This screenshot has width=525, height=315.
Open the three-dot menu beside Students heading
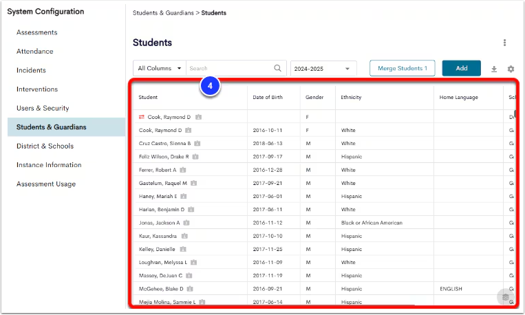point(504,43)
